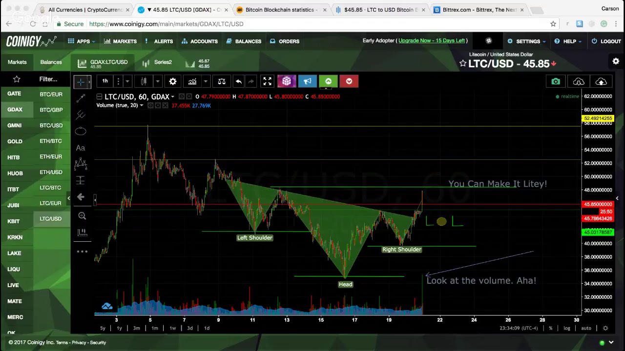
Task: Open the ACCOUNTS menu
Action: 200,41
